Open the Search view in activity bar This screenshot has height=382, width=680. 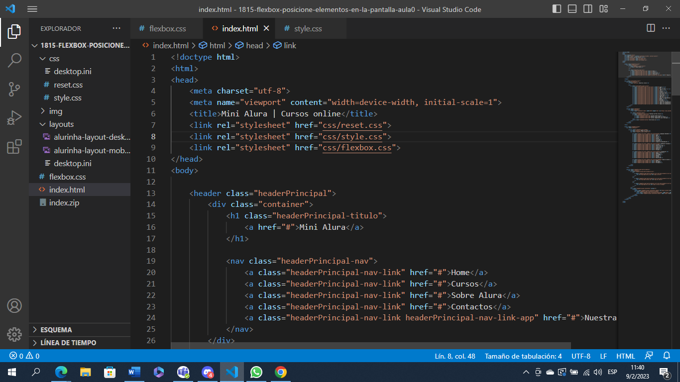pos(14,61)
